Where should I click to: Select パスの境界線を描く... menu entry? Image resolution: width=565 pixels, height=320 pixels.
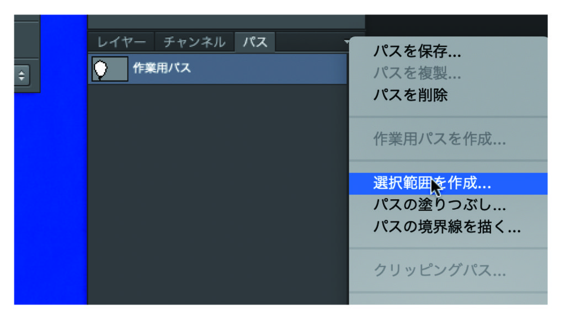point(448,227)
